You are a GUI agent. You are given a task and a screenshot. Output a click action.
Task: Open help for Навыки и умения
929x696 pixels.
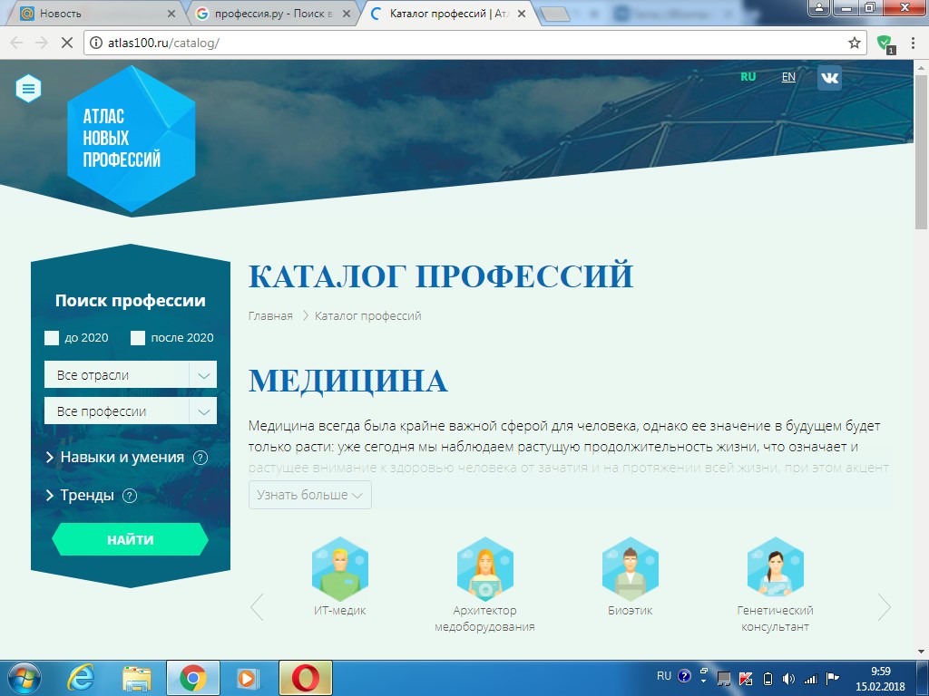200,458
